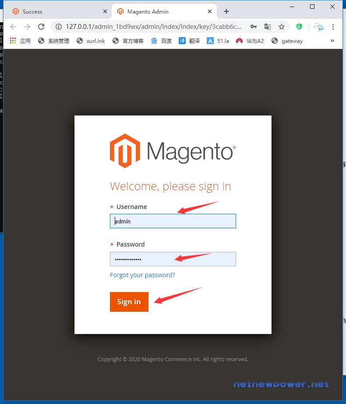Click the address bar URL

point(154,27)
